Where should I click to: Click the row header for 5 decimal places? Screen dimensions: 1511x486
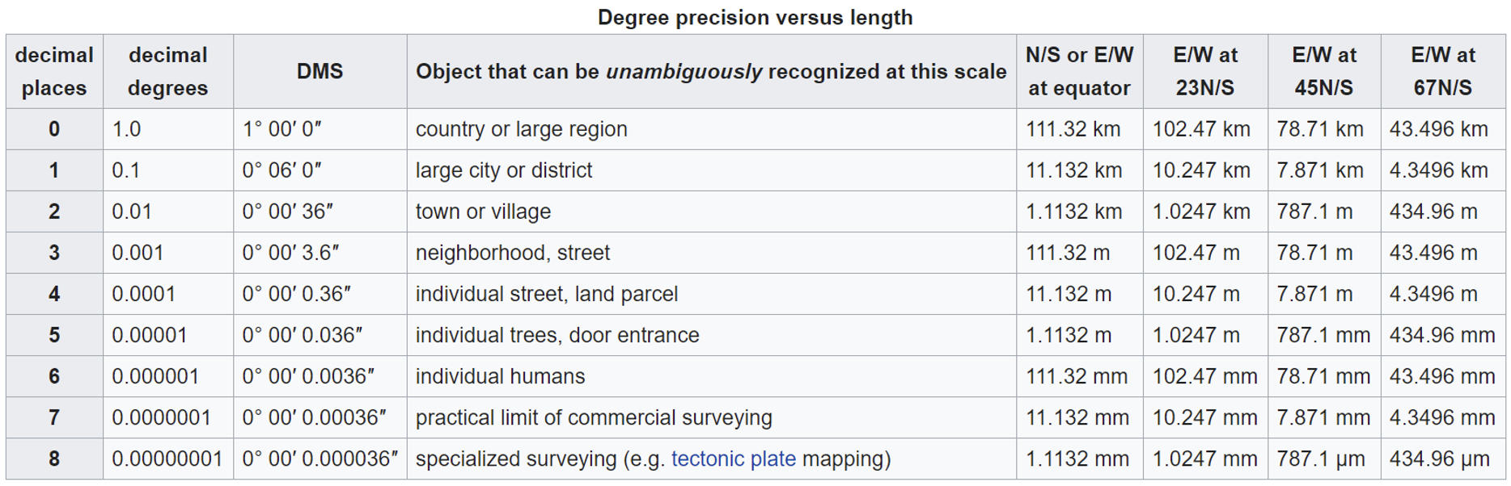pos(54,335)
